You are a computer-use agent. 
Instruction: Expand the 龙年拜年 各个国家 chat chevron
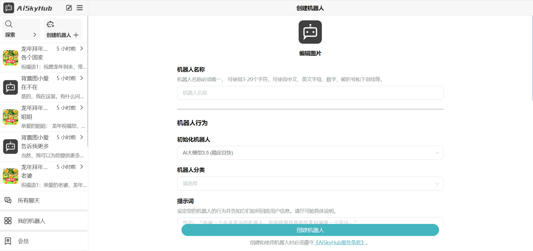(x=82, y=49)
